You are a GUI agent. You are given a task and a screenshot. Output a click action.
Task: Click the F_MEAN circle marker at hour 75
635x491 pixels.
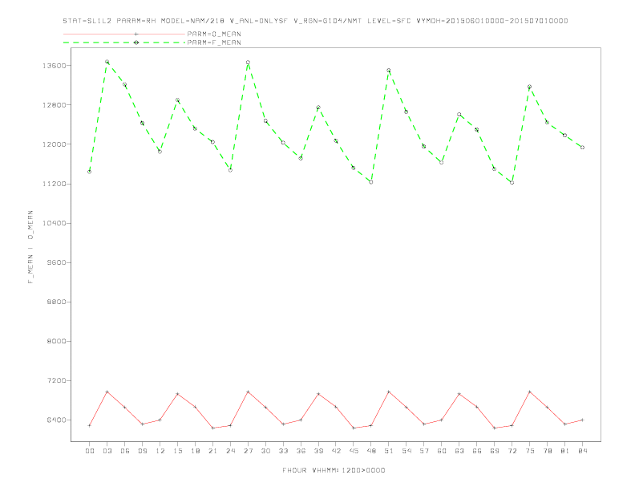(x=529, y=87)
